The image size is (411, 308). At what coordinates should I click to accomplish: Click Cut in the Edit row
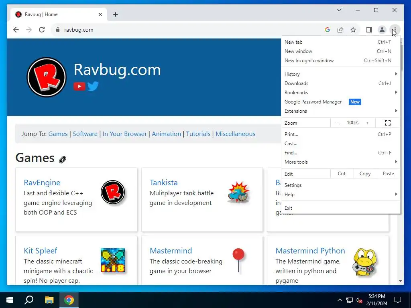(x=342, y=173)
